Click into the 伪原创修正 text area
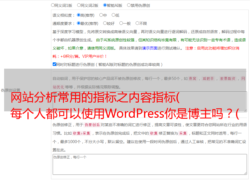 150,164
